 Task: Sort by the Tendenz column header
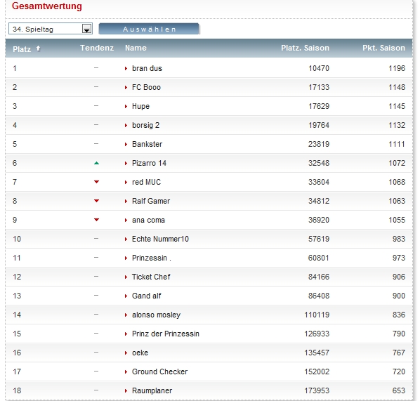[97, 48]
